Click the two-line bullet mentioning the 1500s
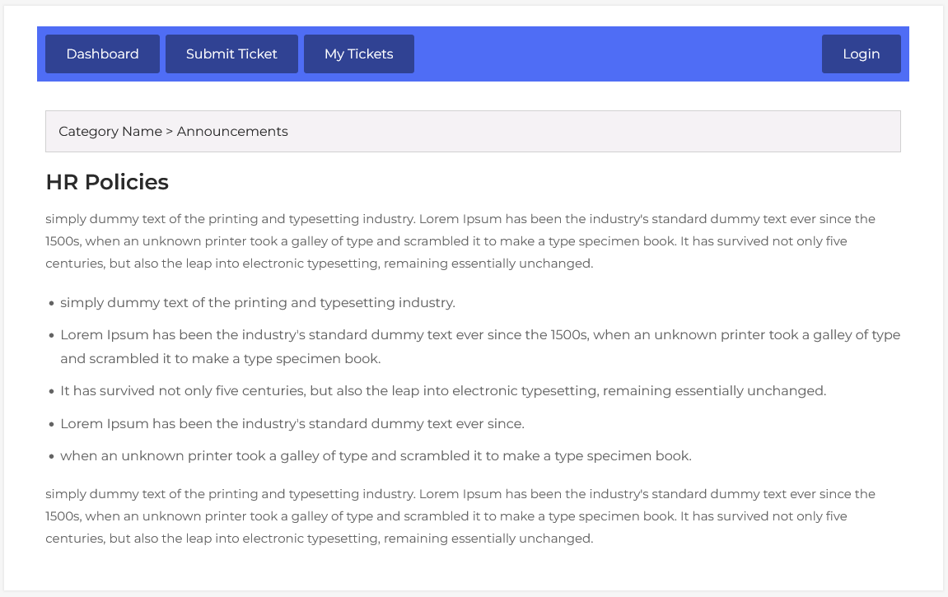The height and width of the screenshot is (597, 948). [479, 347]
